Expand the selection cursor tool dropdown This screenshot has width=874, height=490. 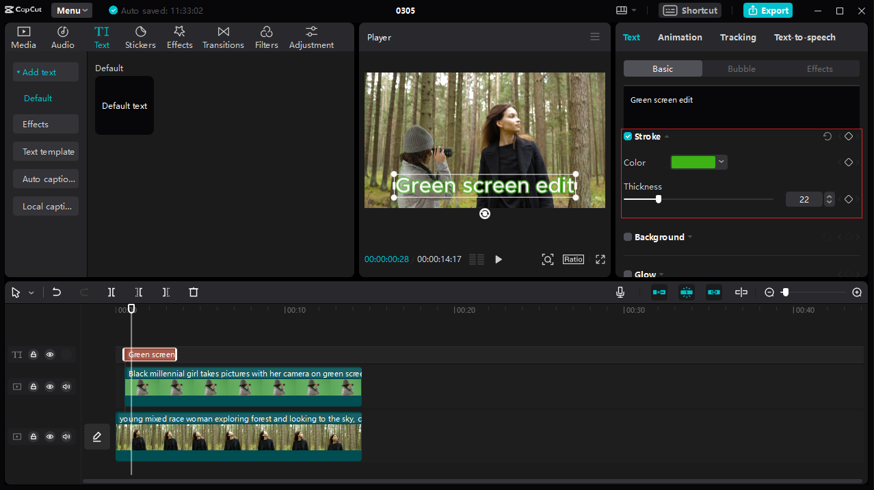[31, 293]
